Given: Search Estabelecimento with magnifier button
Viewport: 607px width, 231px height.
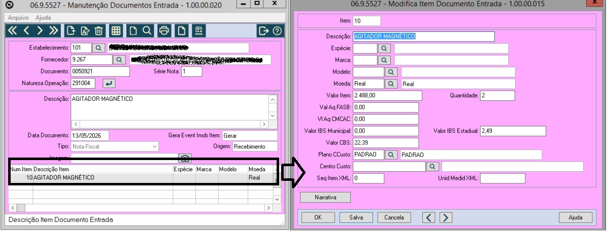Looking at the screenshot, I should pyautogui.click(x=99, y=48).
